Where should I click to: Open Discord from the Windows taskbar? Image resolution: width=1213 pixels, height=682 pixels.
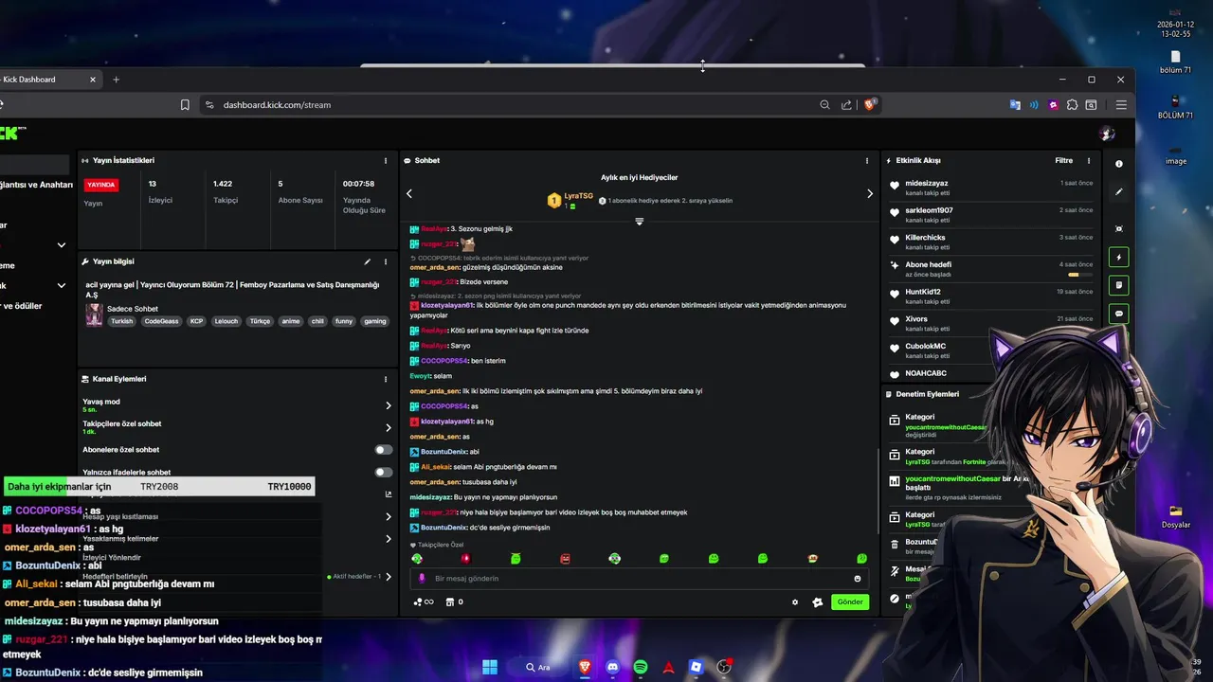click(x=612, y=667)
